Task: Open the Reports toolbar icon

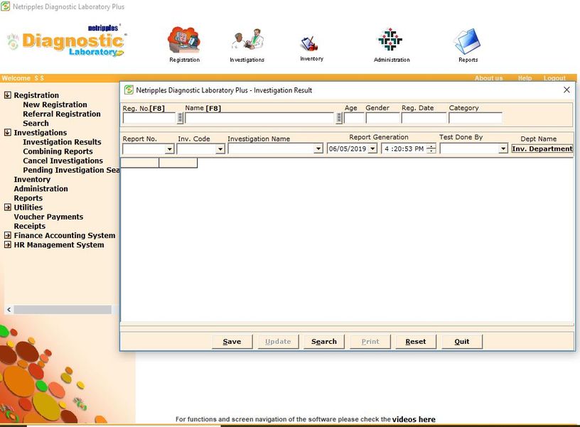Action: [468, 45]
